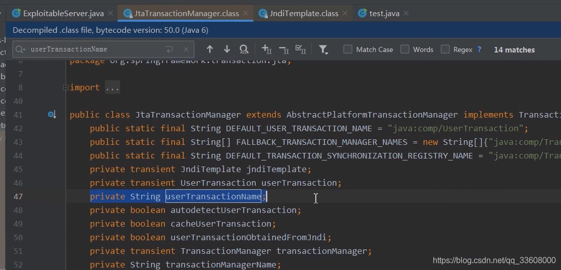Click DEFAULT_TRANSACTION_SYNCHRONIZATION_REGISTRY_NAME constant
561x270 pixels.
click(x=349, y=156)
